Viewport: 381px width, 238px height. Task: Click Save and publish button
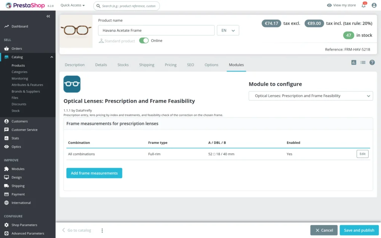[359, 230]
